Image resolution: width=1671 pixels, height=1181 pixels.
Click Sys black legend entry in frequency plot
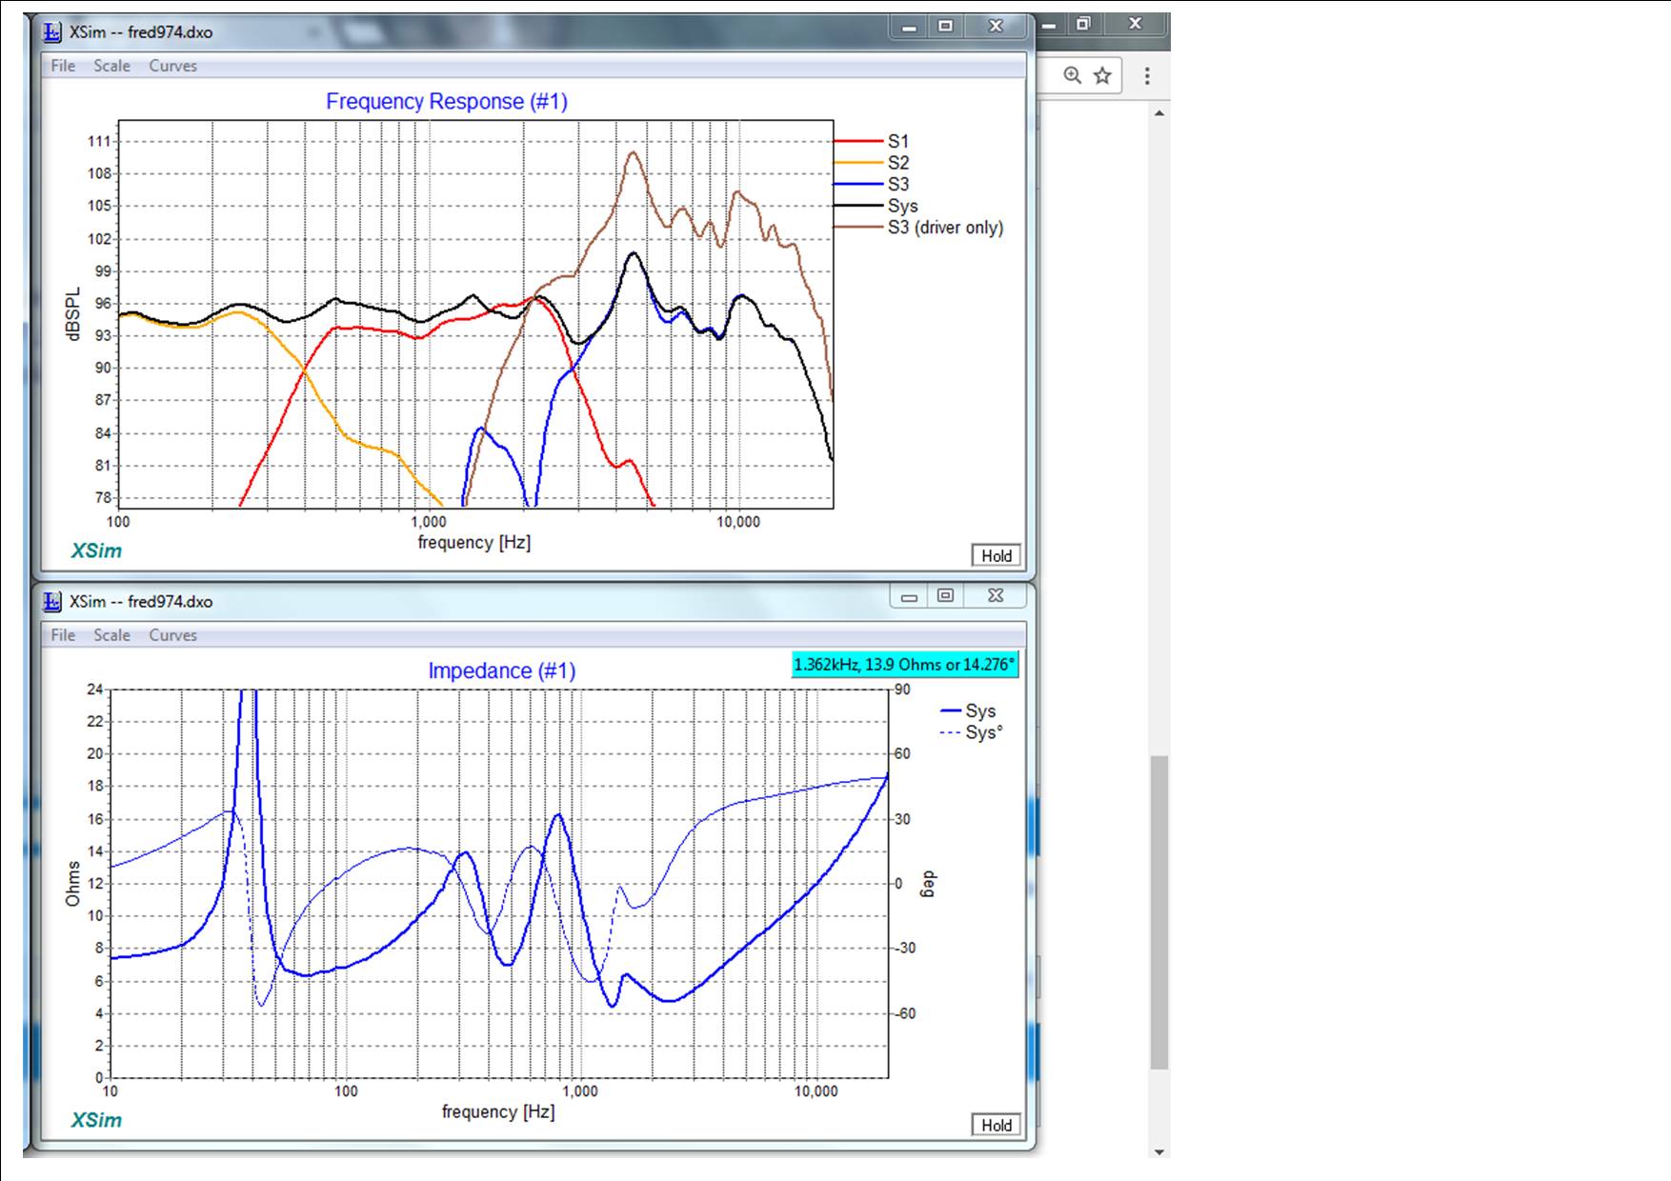[x=876, y=206]
